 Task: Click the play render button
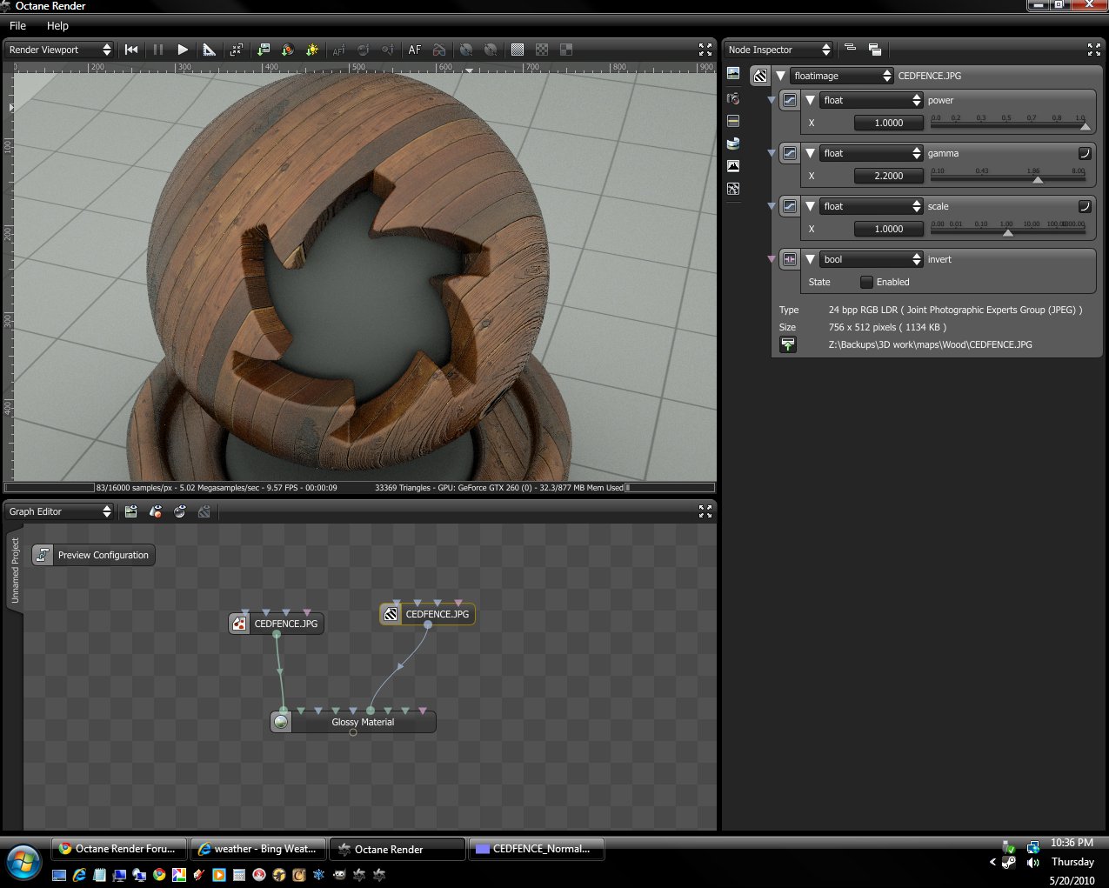click(183, 50)
